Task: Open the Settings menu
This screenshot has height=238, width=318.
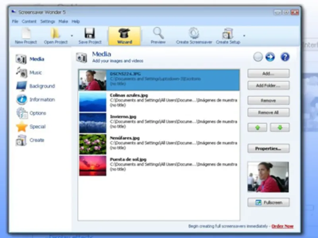Action: click(47, 21)
